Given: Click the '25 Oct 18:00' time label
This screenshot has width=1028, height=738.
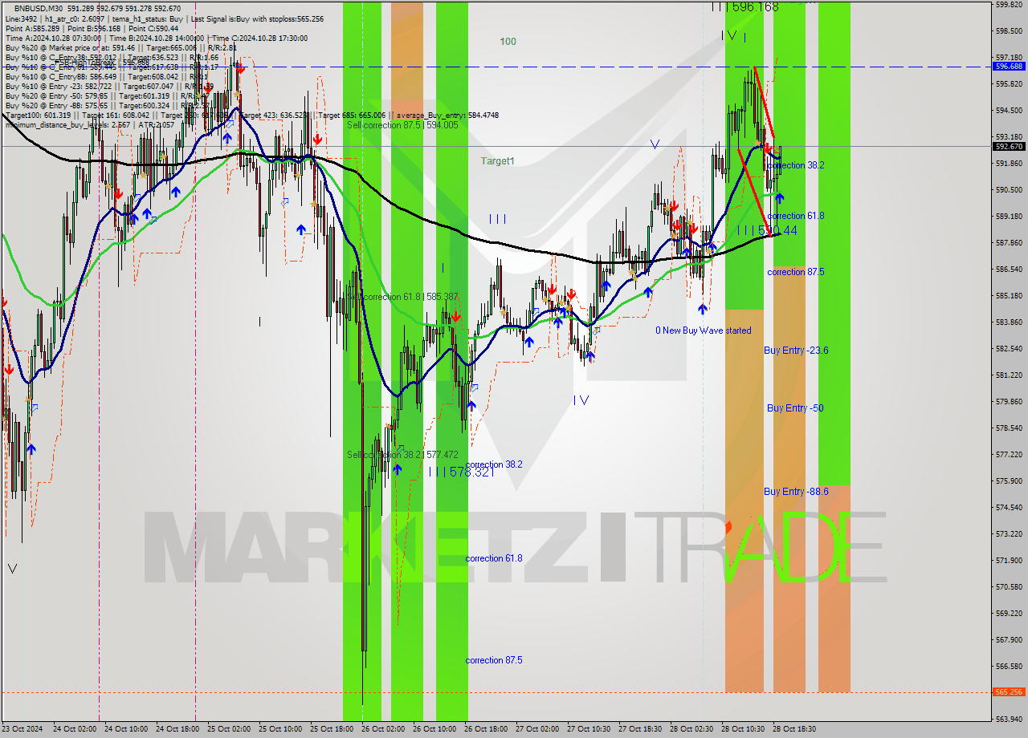Looking at the screenshot, I should click(332, 729).
